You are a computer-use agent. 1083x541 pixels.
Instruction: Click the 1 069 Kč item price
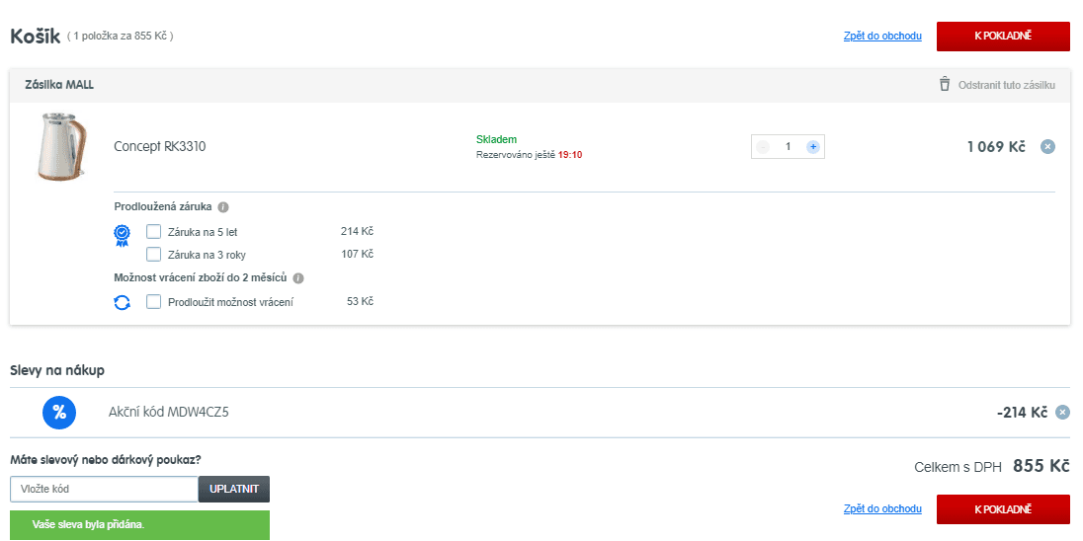(996, 147)
